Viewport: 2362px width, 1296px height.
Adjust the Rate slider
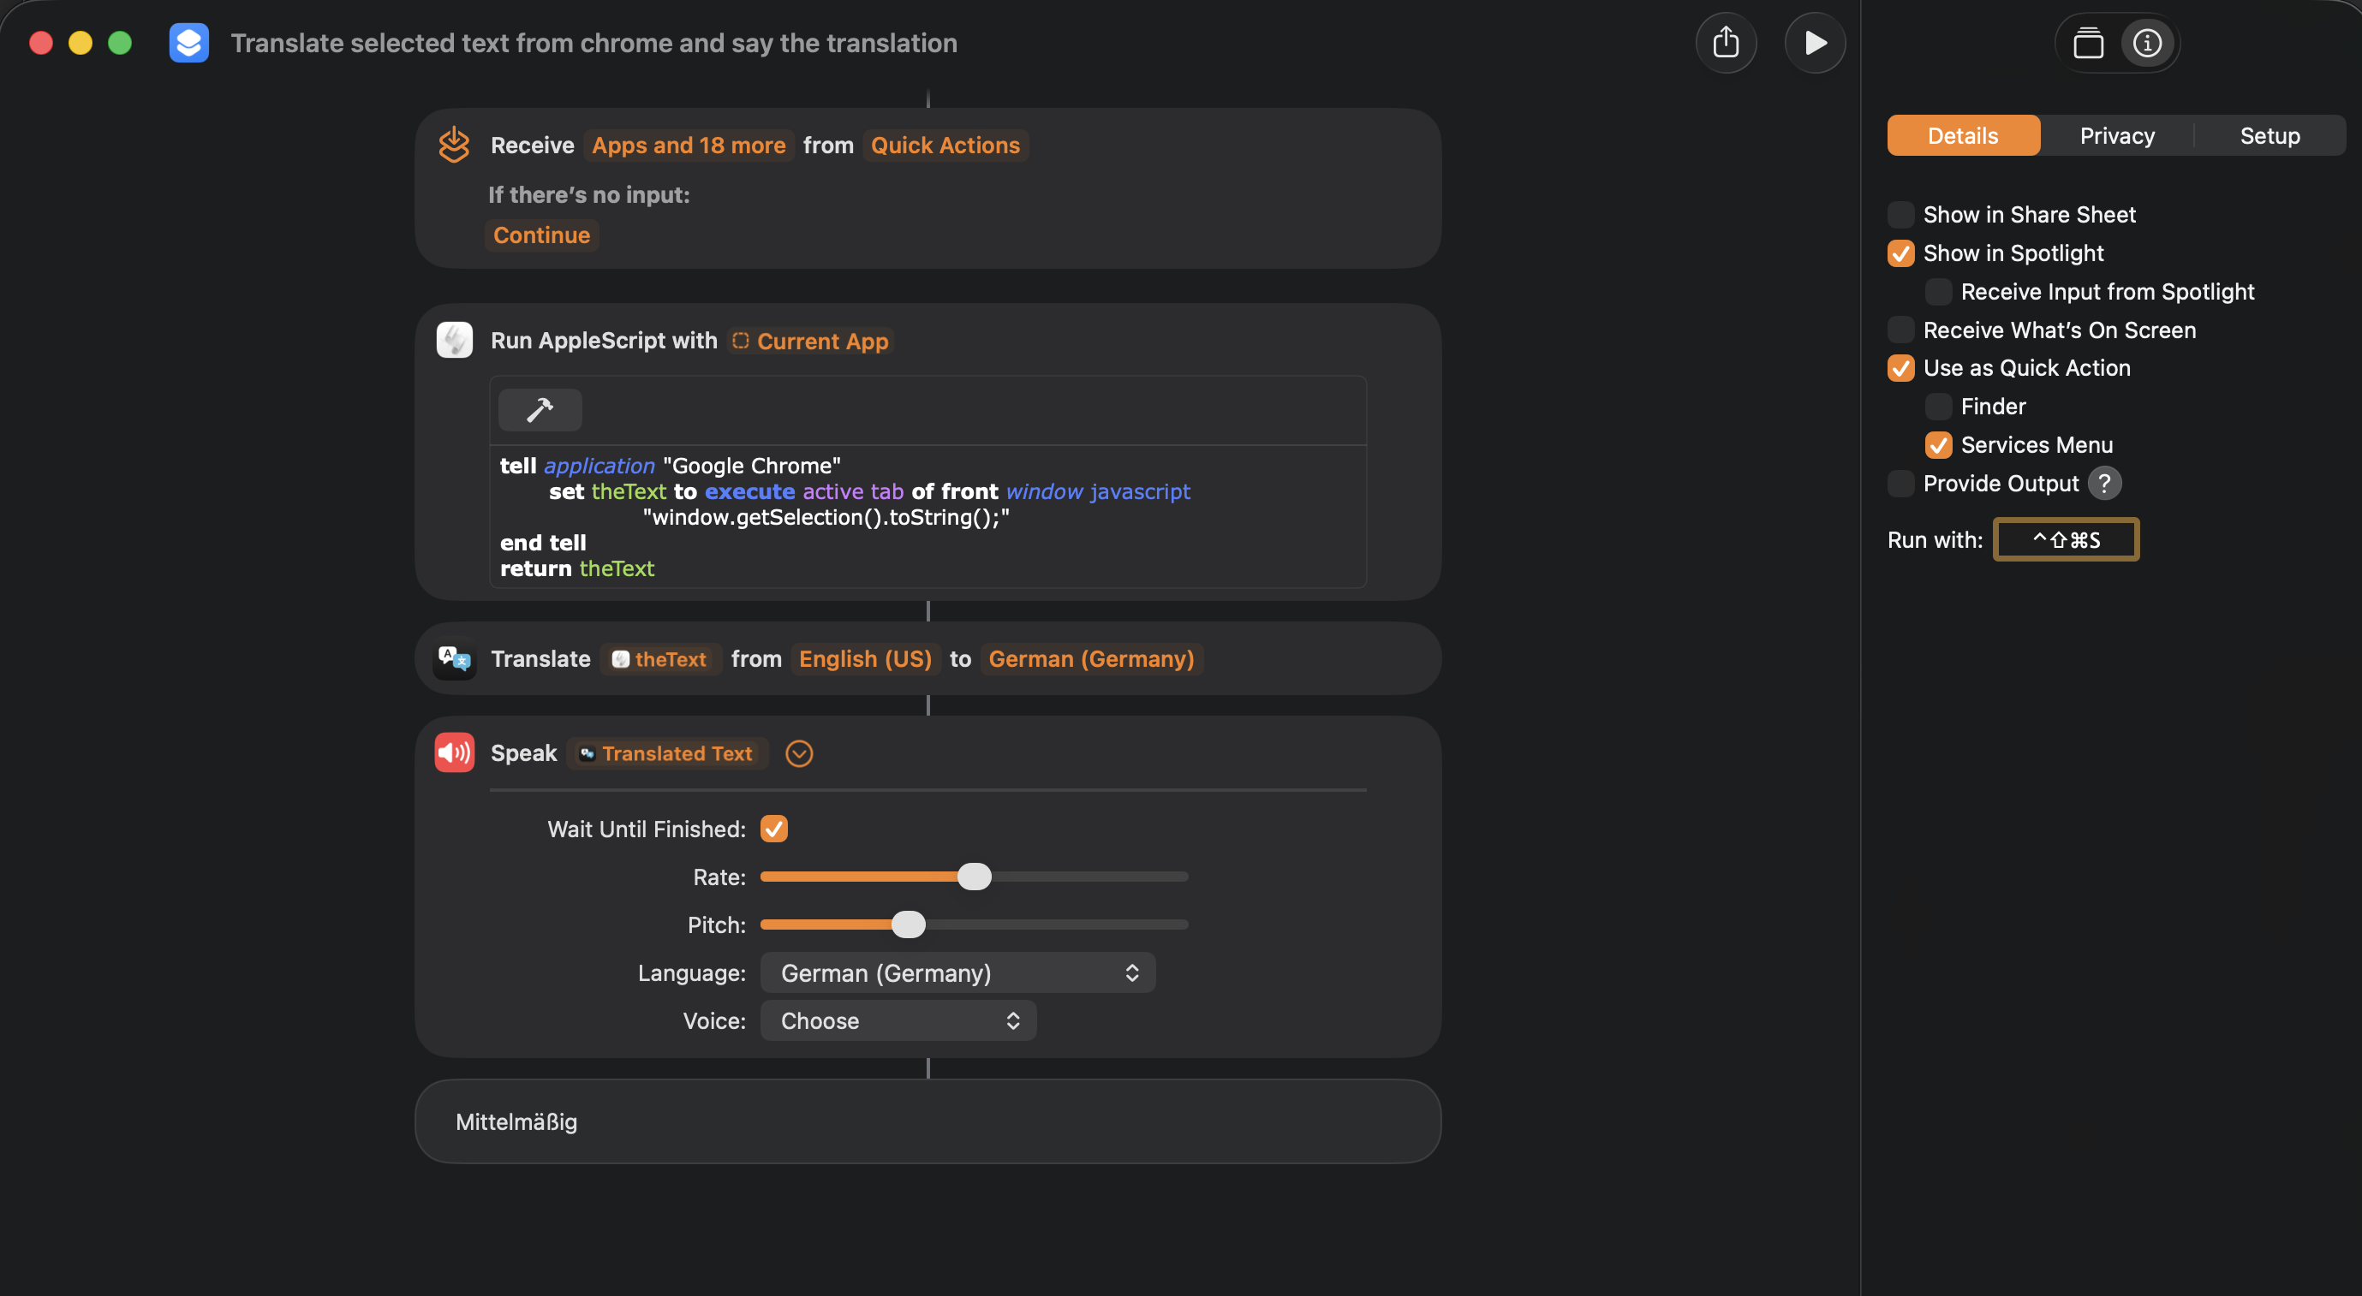975,877
